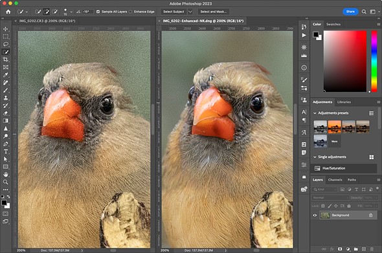Hide the Background layer with eye icon

click(315, 215)
